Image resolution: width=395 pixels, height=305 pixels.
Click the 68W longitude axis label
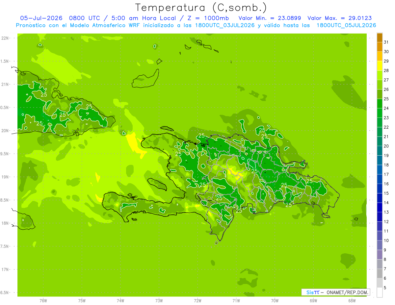point(352,300)
